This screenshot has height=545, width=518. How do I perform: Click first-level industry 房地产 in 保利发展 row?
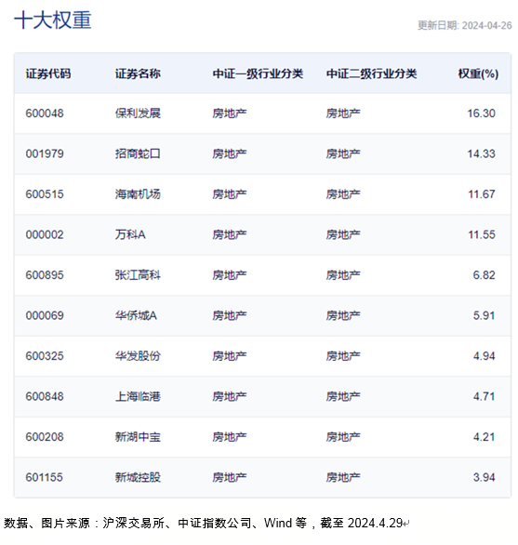230,113
